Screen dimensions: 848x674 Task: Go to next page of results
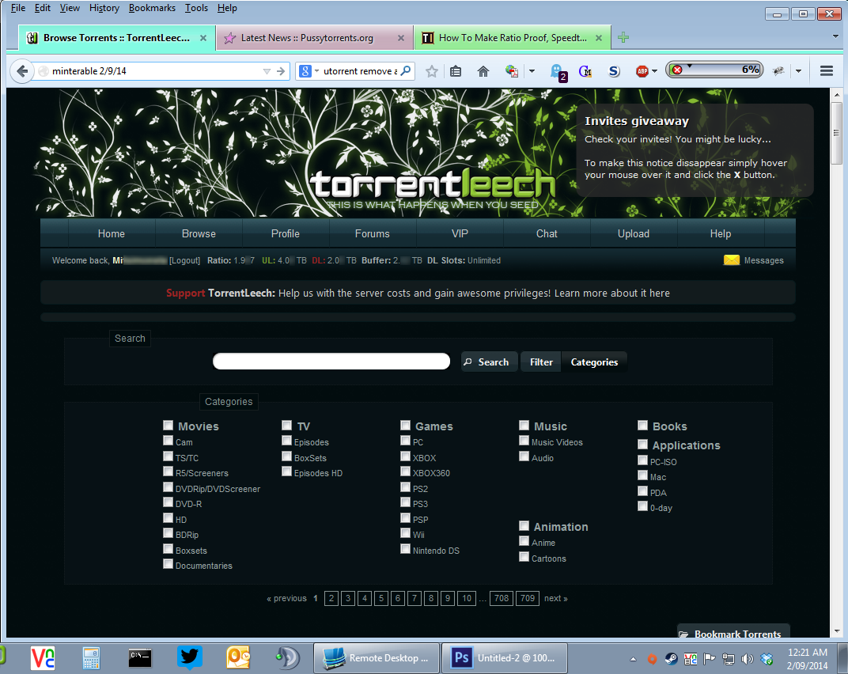pos(555,598)
